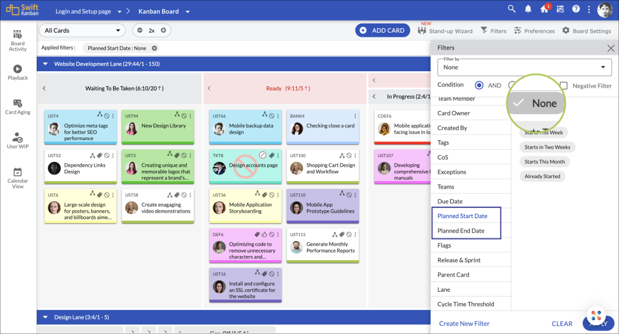
Task: Click the Swift Kanban logo
Action: (22, 10)
